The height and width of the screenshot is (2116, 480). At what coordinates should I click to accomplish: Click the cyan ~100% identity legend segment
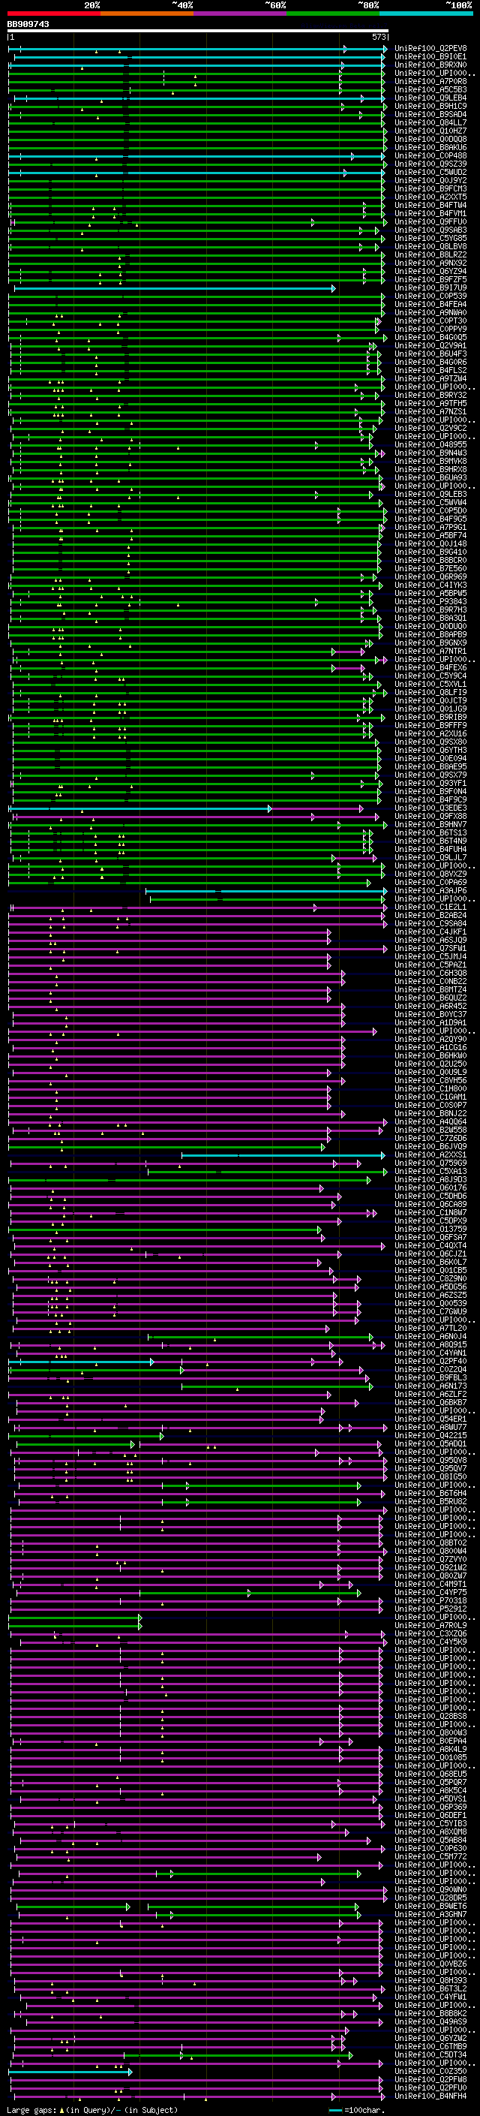[x=426, y=14]
